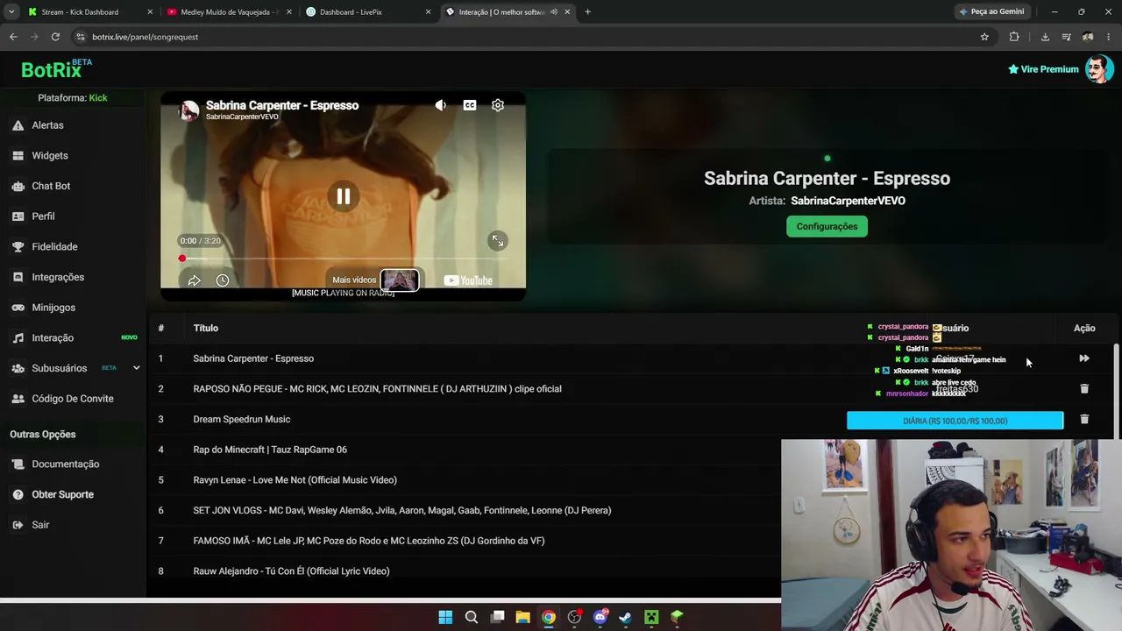Viewport: 1122px width, 631px height.
Task: Select Rauw Alejandro - Tú Con Él row
Action: pos(465,571)
